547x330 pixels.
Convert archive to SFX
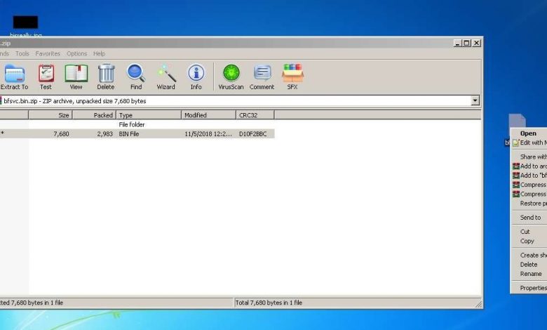click(292, 77)
